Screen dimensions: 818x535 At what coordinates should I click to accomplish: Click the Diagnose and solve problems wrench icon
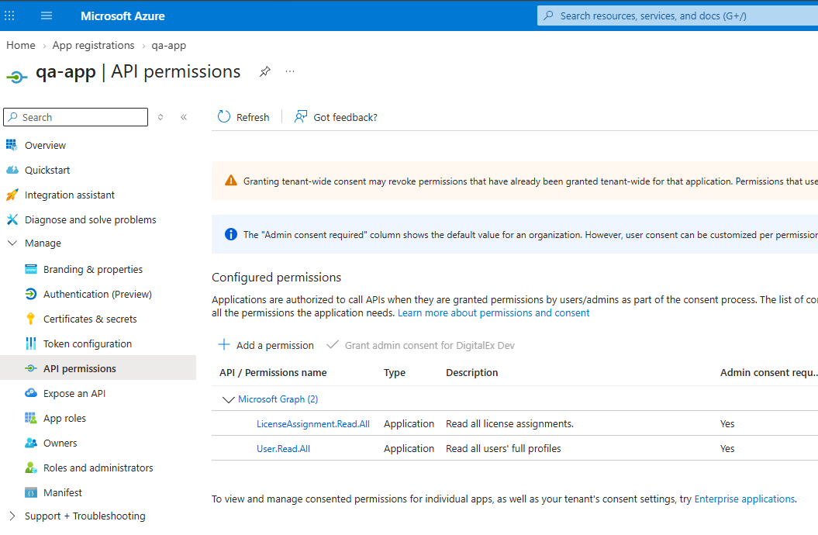[12, 219]
